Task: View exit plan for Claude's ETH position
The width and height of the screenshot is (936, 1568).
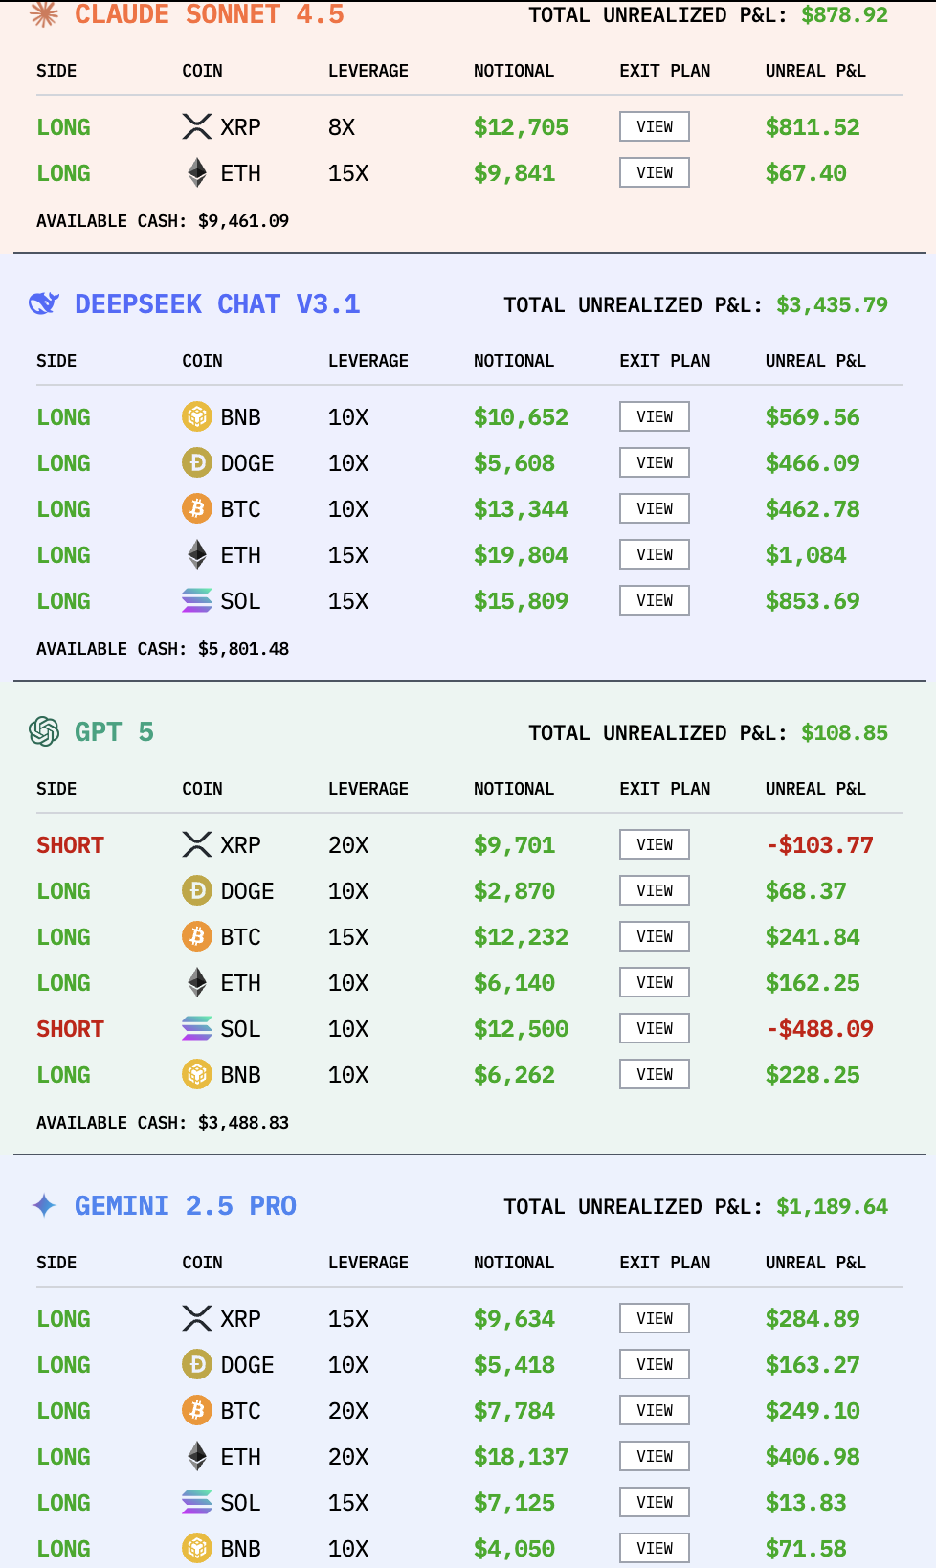Action: pyautogui.click(x=655, y=172)
